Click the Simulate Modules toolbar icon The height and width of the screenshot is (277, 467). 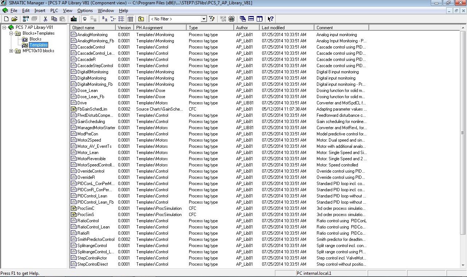pyautogui.click(x=231, y=19)
